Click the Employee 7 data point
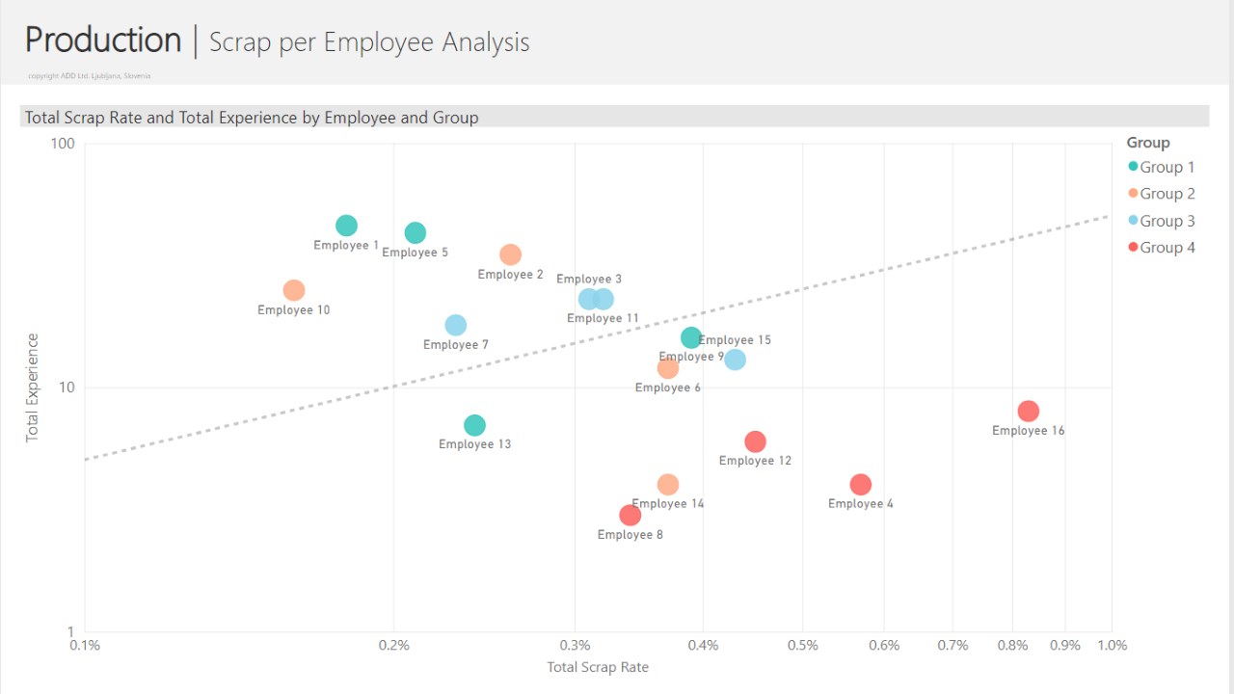The height and width of the screenshot is (694, 1234). click(x=456, y=326)
